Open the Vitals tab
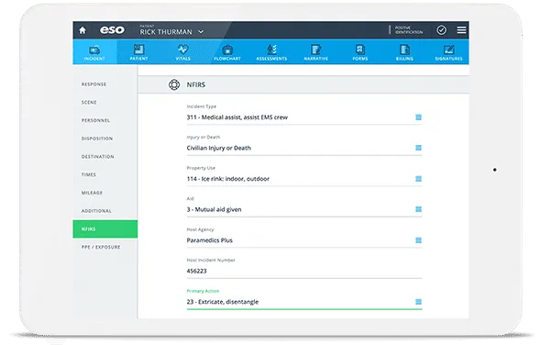The width and height of the screenshot is (552, 345). click(x=182, y=52)
